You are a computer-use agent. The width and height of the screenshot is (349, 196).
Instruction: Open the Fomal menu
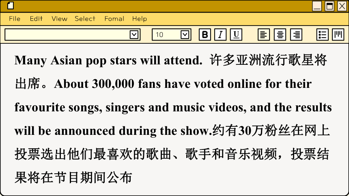(114, 19)
